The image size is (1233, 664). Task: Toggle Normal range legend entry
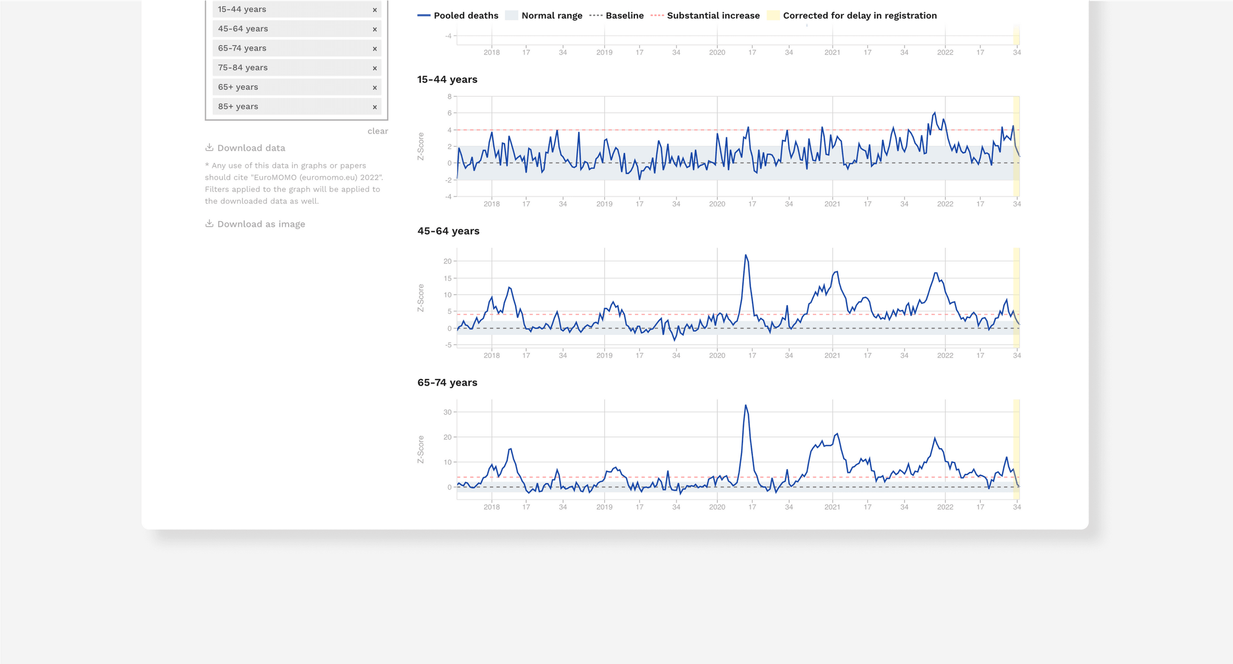(551, 15)
